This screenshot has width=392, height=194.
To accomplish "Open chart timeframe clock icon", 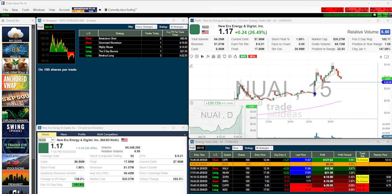I will [197, 56].
